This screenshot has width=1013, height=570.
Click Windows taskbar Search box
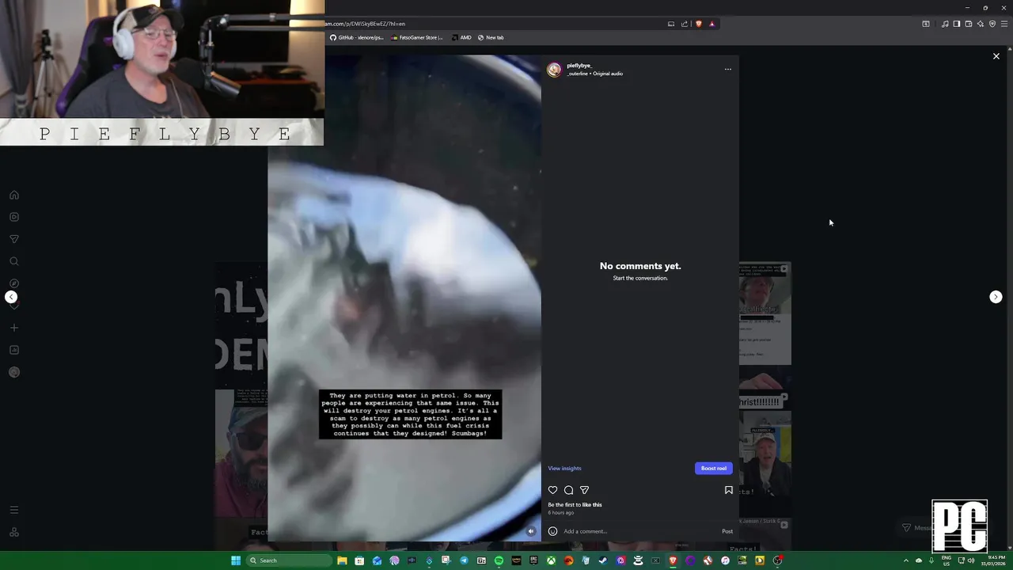(287, 560)
